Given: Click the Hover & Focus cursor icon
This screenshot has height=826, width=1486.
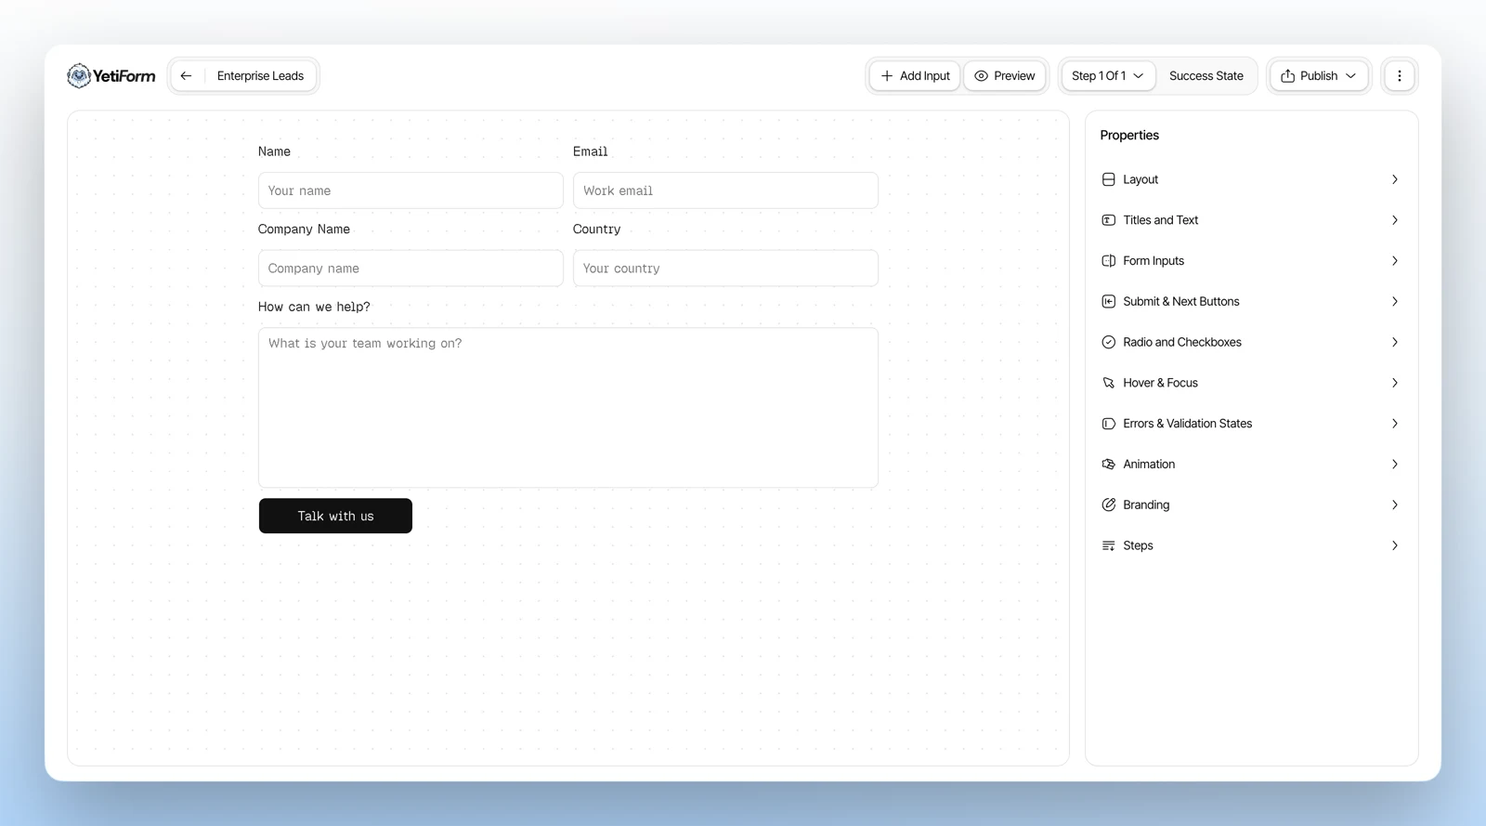Looking at the screenshot, I should pyautogui.click(x=1108, y=383).
